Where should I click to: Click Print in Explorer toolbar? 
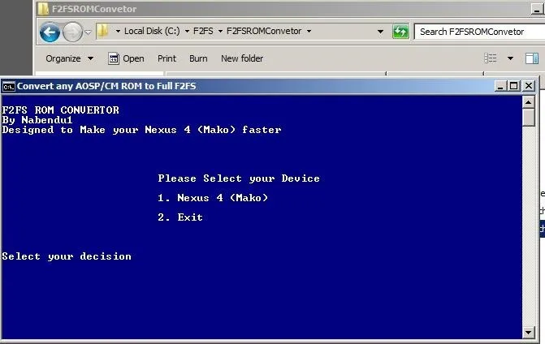point(167,58)
